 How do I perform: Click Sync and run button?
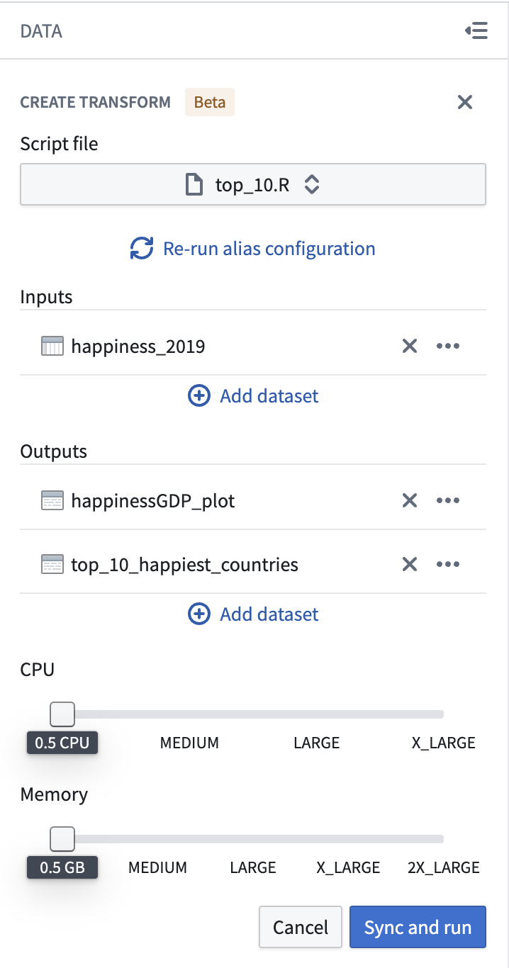[x=418, y=927]
